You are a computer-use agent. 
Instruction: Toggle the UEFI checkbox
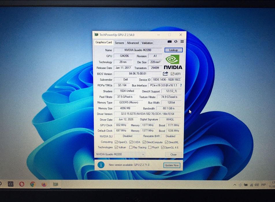[172, 74]
